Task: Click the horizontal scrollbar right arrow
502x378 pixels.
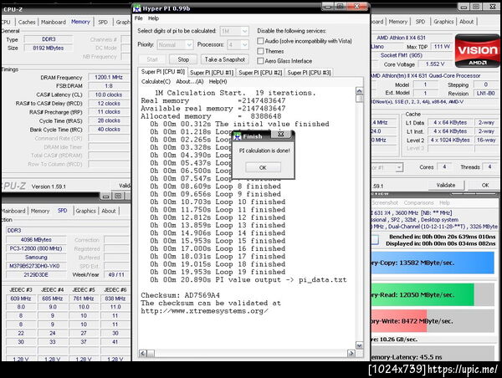Action: tap(351, 354)
